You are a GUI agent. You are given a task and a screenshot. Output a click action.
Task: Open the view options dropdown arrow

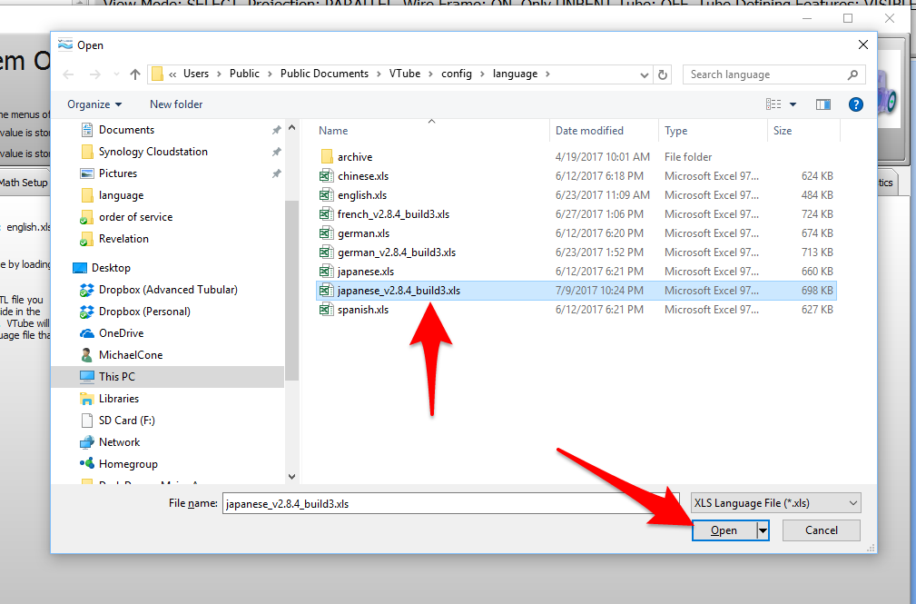click(793, 104)
